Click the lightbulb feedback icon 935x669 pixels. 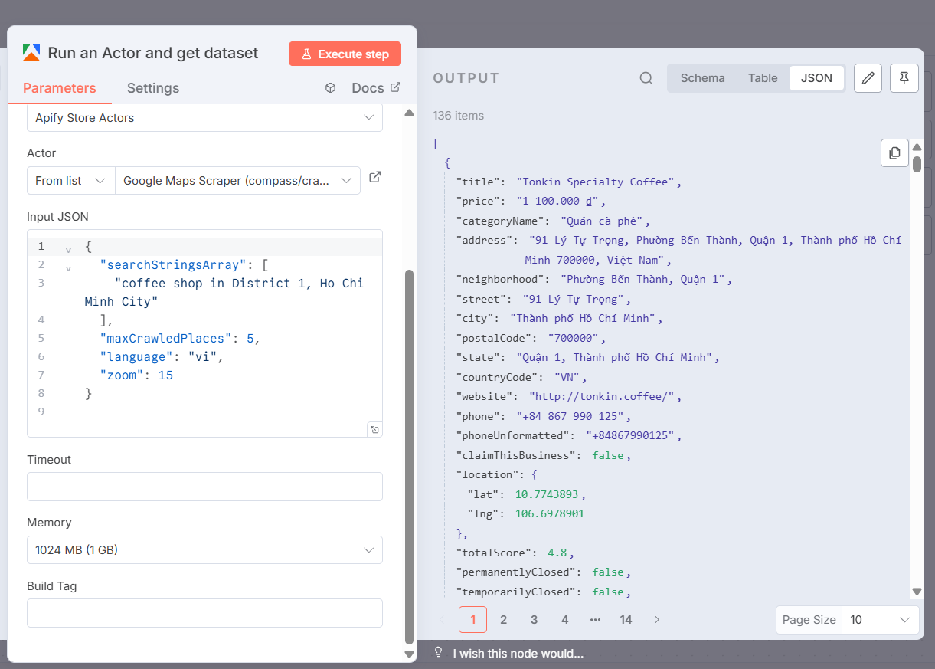click(439, 653)
